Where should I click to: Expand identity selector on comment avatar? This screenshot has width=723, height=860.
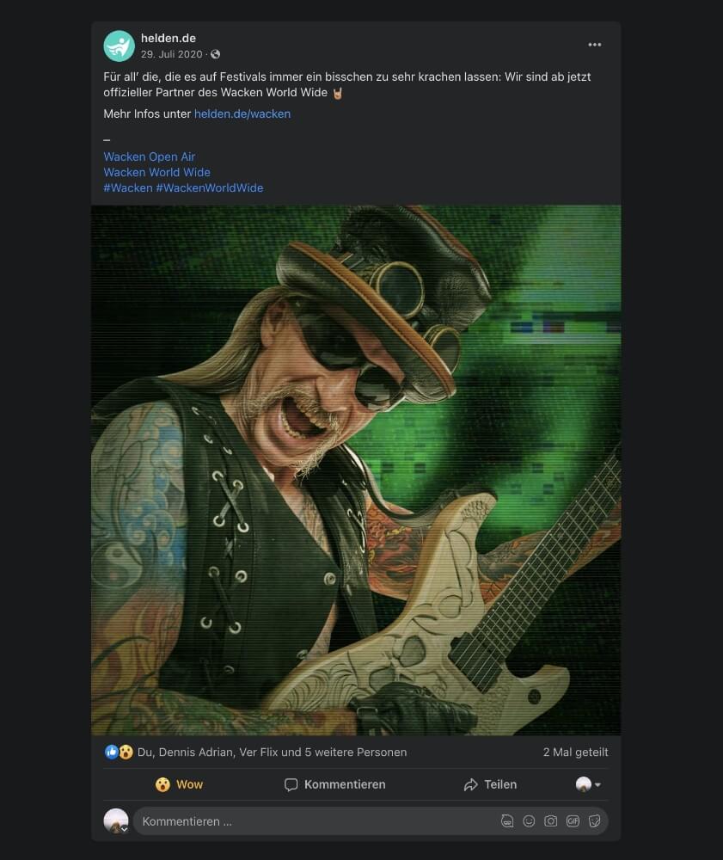pos(124,830)
